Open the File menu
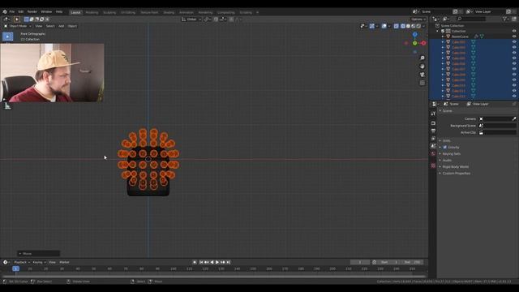Viewport: 519px width, 292px height. click(12, 11)
